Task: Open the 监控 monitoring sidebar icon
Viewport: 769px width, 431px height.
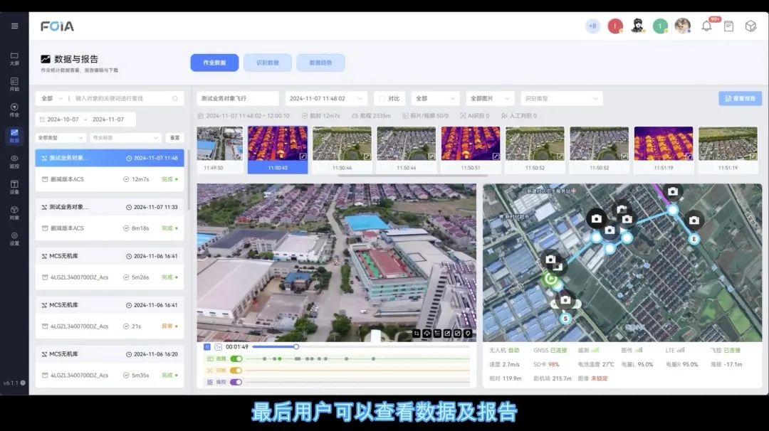Action: (x=14, y=161)
